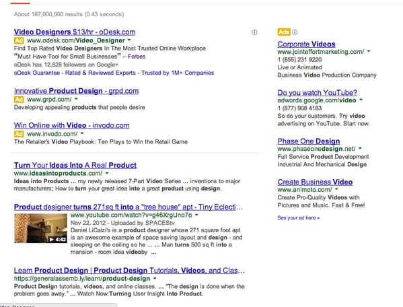Click the oDesk Guarantee sitelink

(x=37, y=73)
